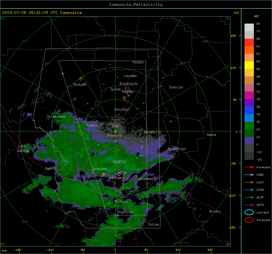Pick the blue 33-36 dBZ swatch

pyautogui.click(x=249, y=111)
